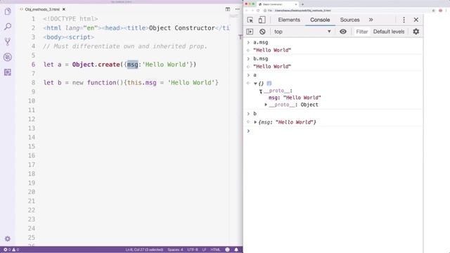
Task: Click the info badge next to {}
Action: point(269,84)
